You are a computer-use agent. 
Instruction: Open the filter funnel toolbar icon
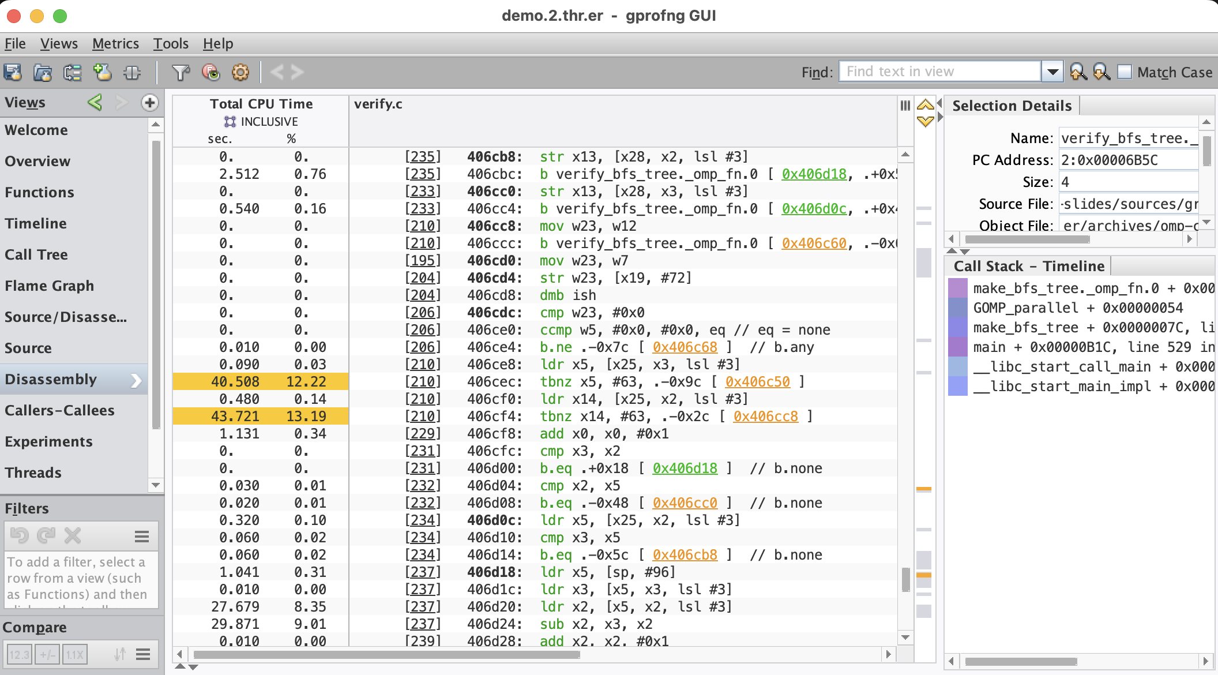(181, 72)
